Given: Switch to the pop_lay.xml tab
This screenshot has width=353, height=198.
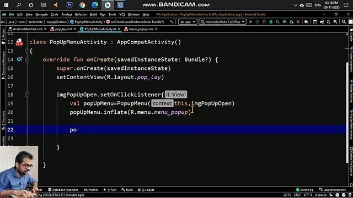Looking at the screenshot, I should (63, 29).
